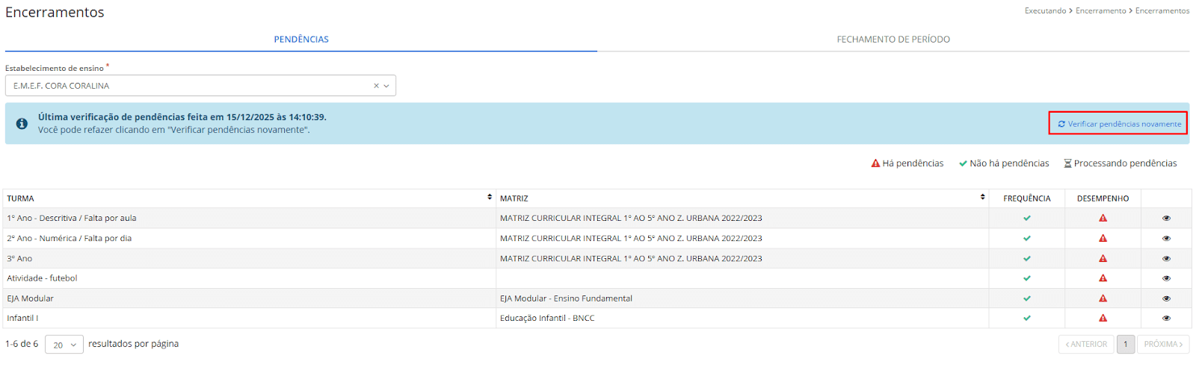Click Verificar pendências novamente
Screen dimensions: 1196x388
pyautogui.click(x=1119, y=124)
